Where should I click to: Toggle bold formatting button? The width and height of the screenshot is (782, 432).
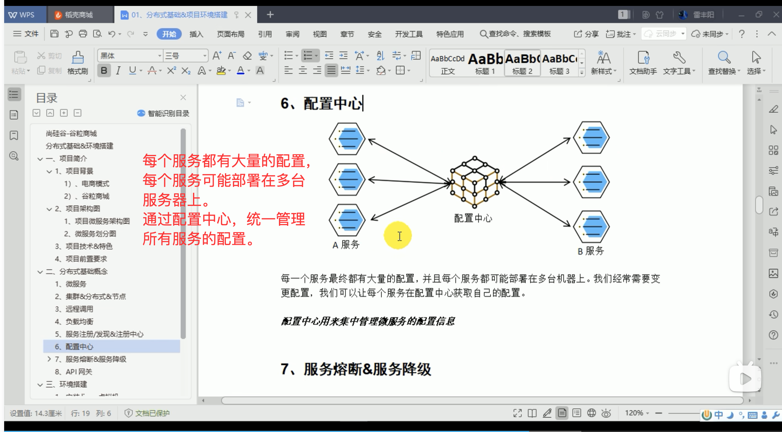pos(104,71)
